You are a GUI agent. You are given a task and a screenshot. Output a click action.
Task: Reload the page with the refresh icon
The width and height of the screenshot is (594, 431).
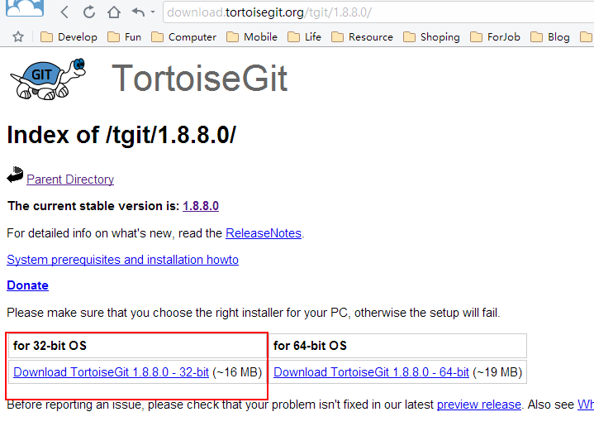click(89, 12)
